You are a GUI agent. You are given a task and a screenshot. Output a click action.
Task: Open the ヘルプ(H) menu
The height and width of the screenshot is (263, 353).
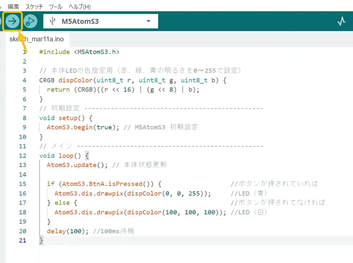pyautogui.click(x=80, y=7)
